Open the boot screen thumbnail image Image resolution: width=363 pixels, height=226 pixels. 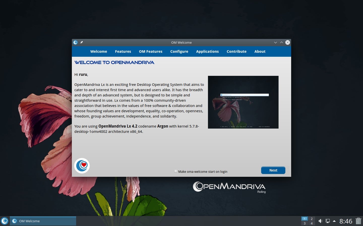(243, 102)
